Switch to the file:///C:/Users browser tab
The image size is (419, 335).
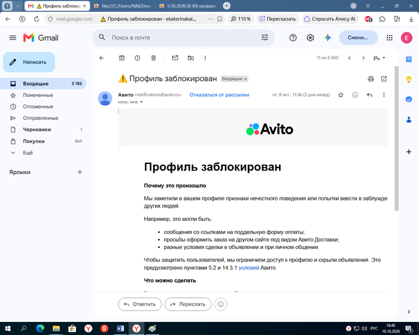pos(123,6)
